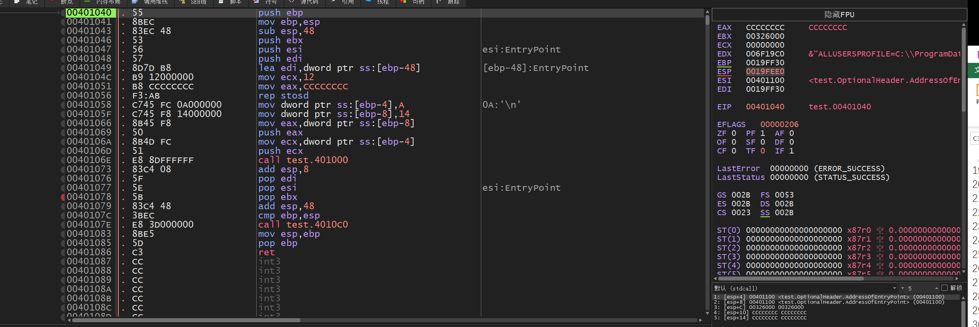
Task: Toggle breakpoint dot at address 0040106E
Action: pyautogui.click(x=63, y=160)
